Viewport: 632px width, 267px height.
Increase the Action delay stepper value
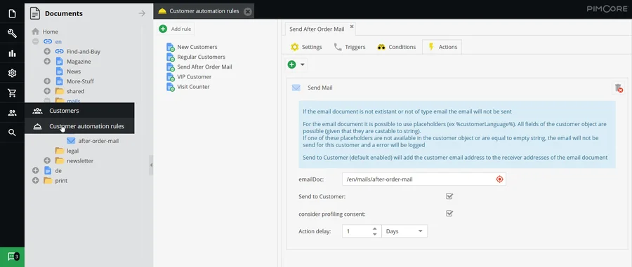(x=375, y=228)
